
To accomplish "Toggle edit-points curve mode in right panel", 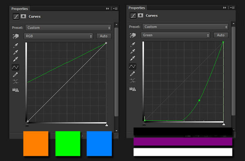I will coord(132,67).
